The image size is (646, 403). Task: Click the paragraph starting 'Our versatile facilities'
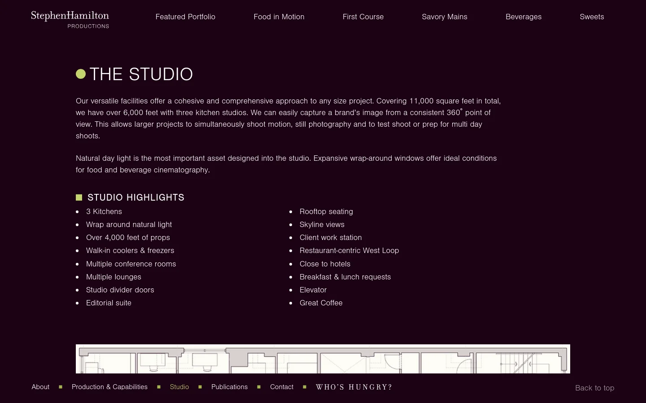(x=288, y=118)
